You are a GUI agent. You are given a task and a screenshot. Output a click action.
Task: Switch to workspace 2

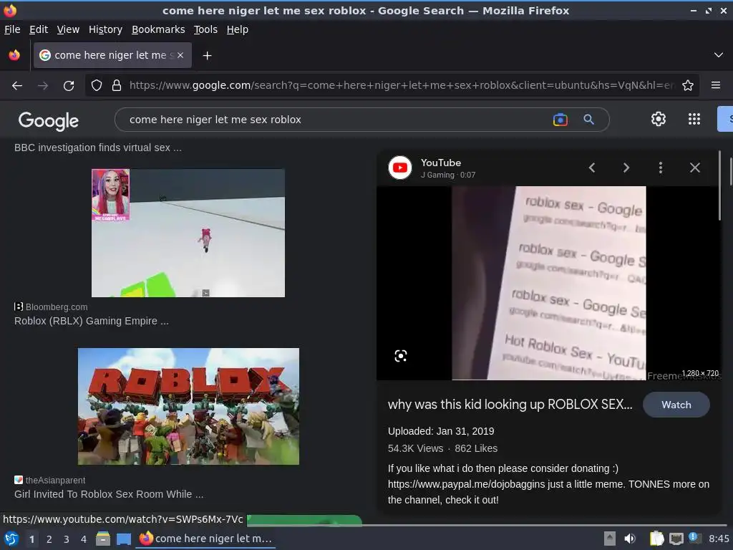49,539
